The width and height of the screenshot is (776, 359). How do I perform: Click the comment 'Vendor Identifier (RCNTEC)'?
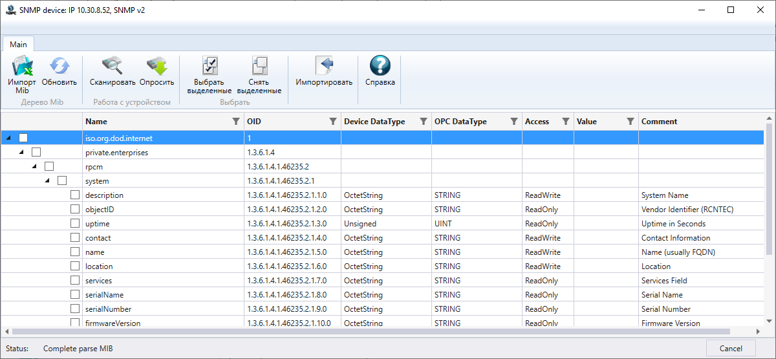point(687,209)
